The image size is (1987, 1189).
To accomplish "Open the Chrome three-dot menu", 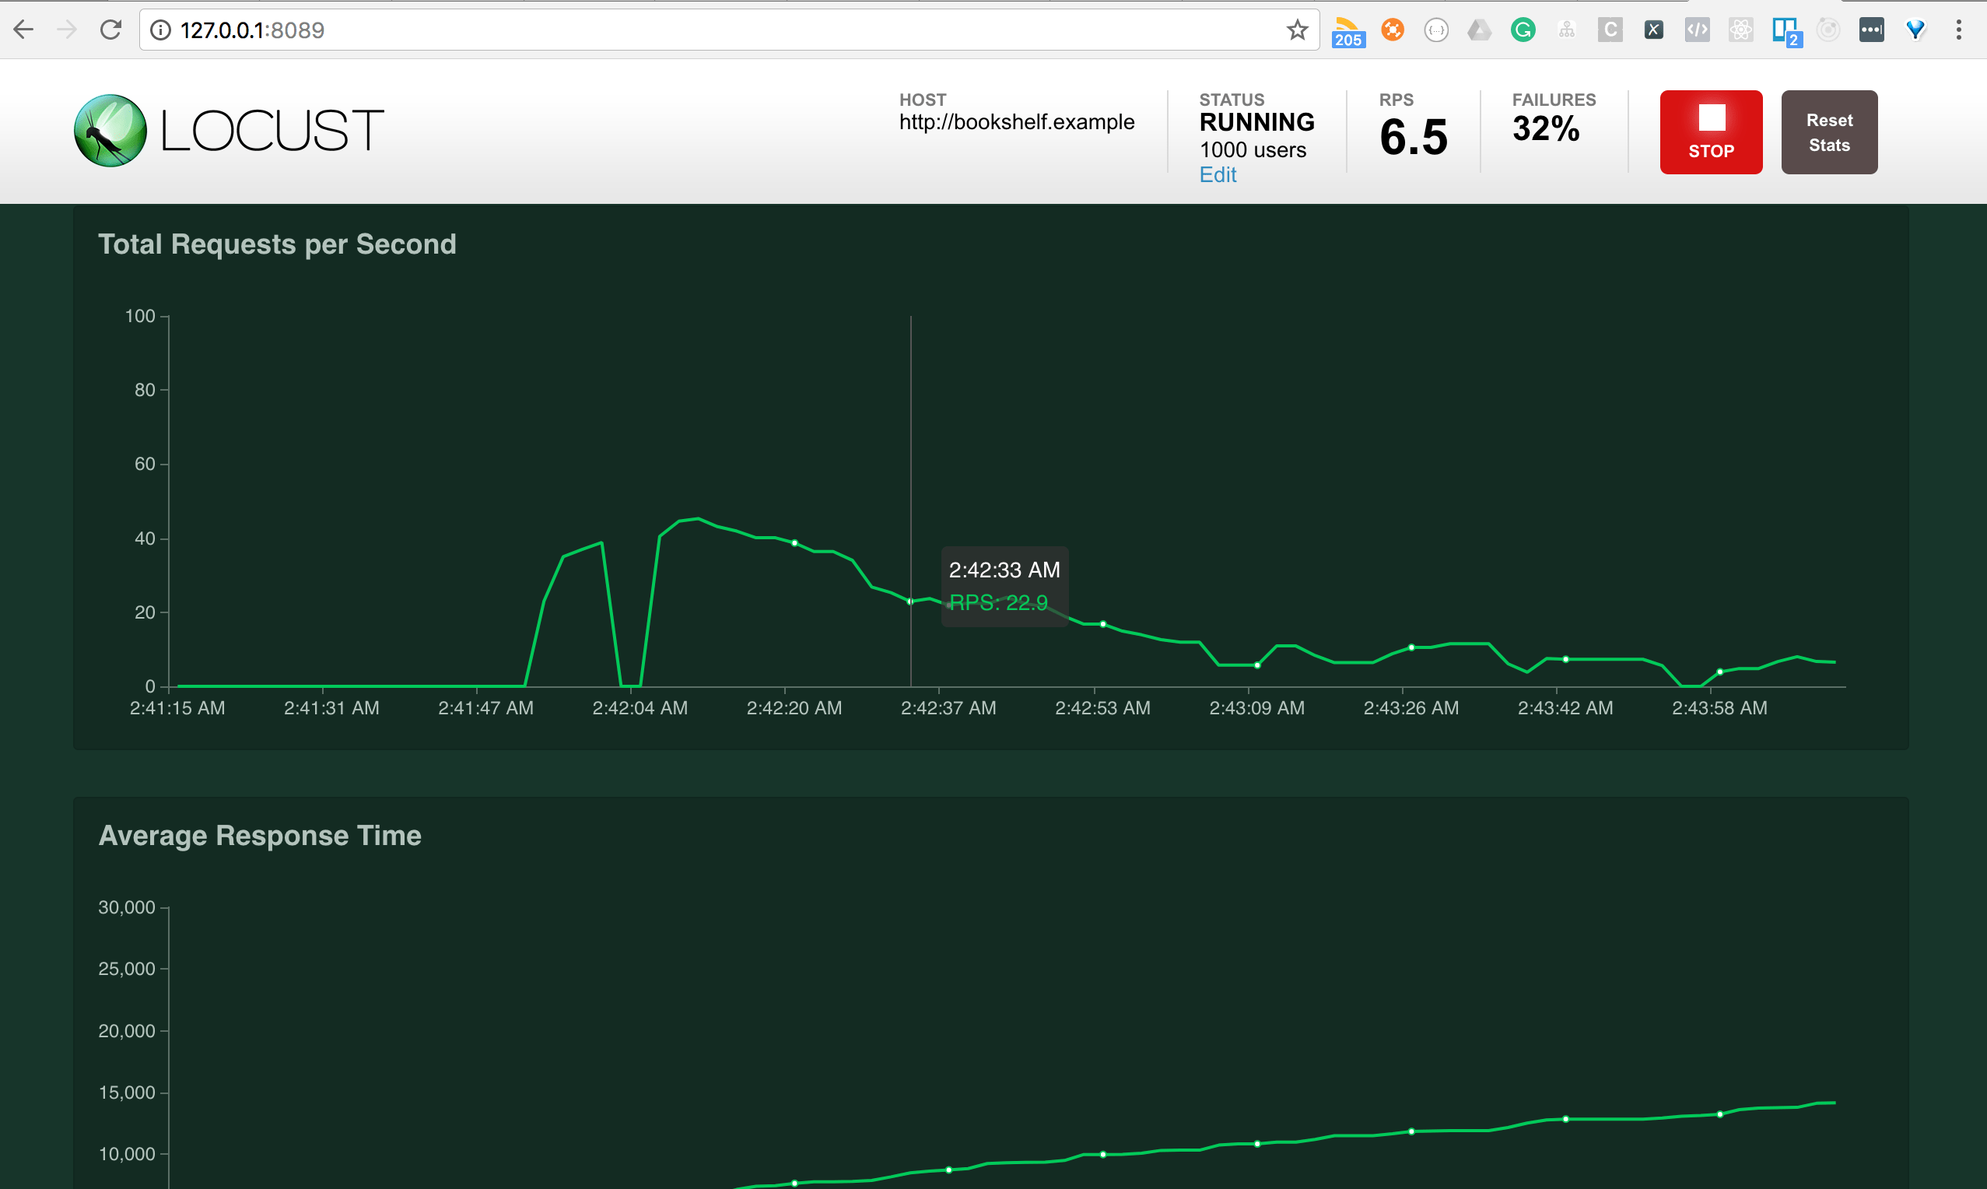I will (1959, 30).
